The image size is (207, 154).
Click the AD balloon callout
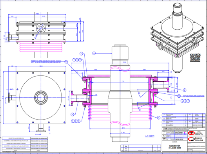179,96
